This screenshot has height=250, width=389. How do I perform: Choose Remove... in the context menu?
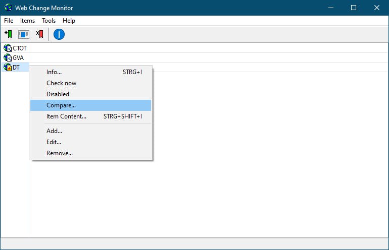[x=90, y=153]
